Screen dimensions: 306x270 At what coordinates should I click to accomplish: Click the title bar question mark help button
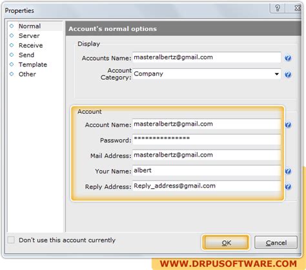[278, 8]
